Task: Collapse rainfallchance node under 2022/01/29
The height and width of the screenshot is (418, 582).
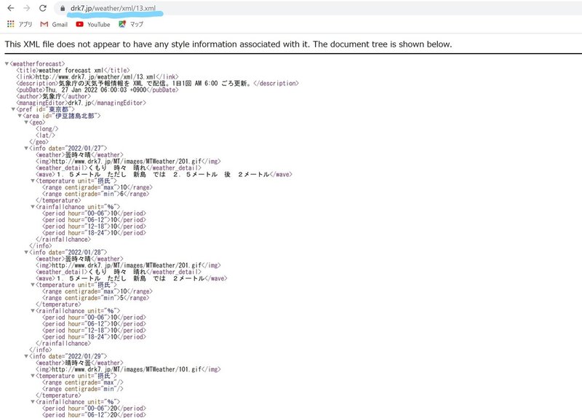Action: 33,402
